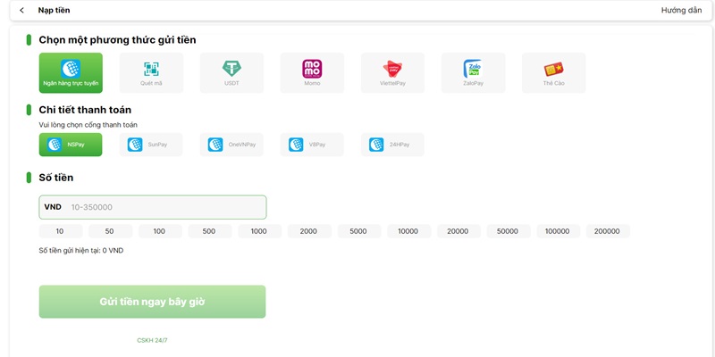The height and width of the screenshot is (357, 715).
Task: Pick the 10000 preset amount
Action: pyautogui.click(x=408, y=231)
